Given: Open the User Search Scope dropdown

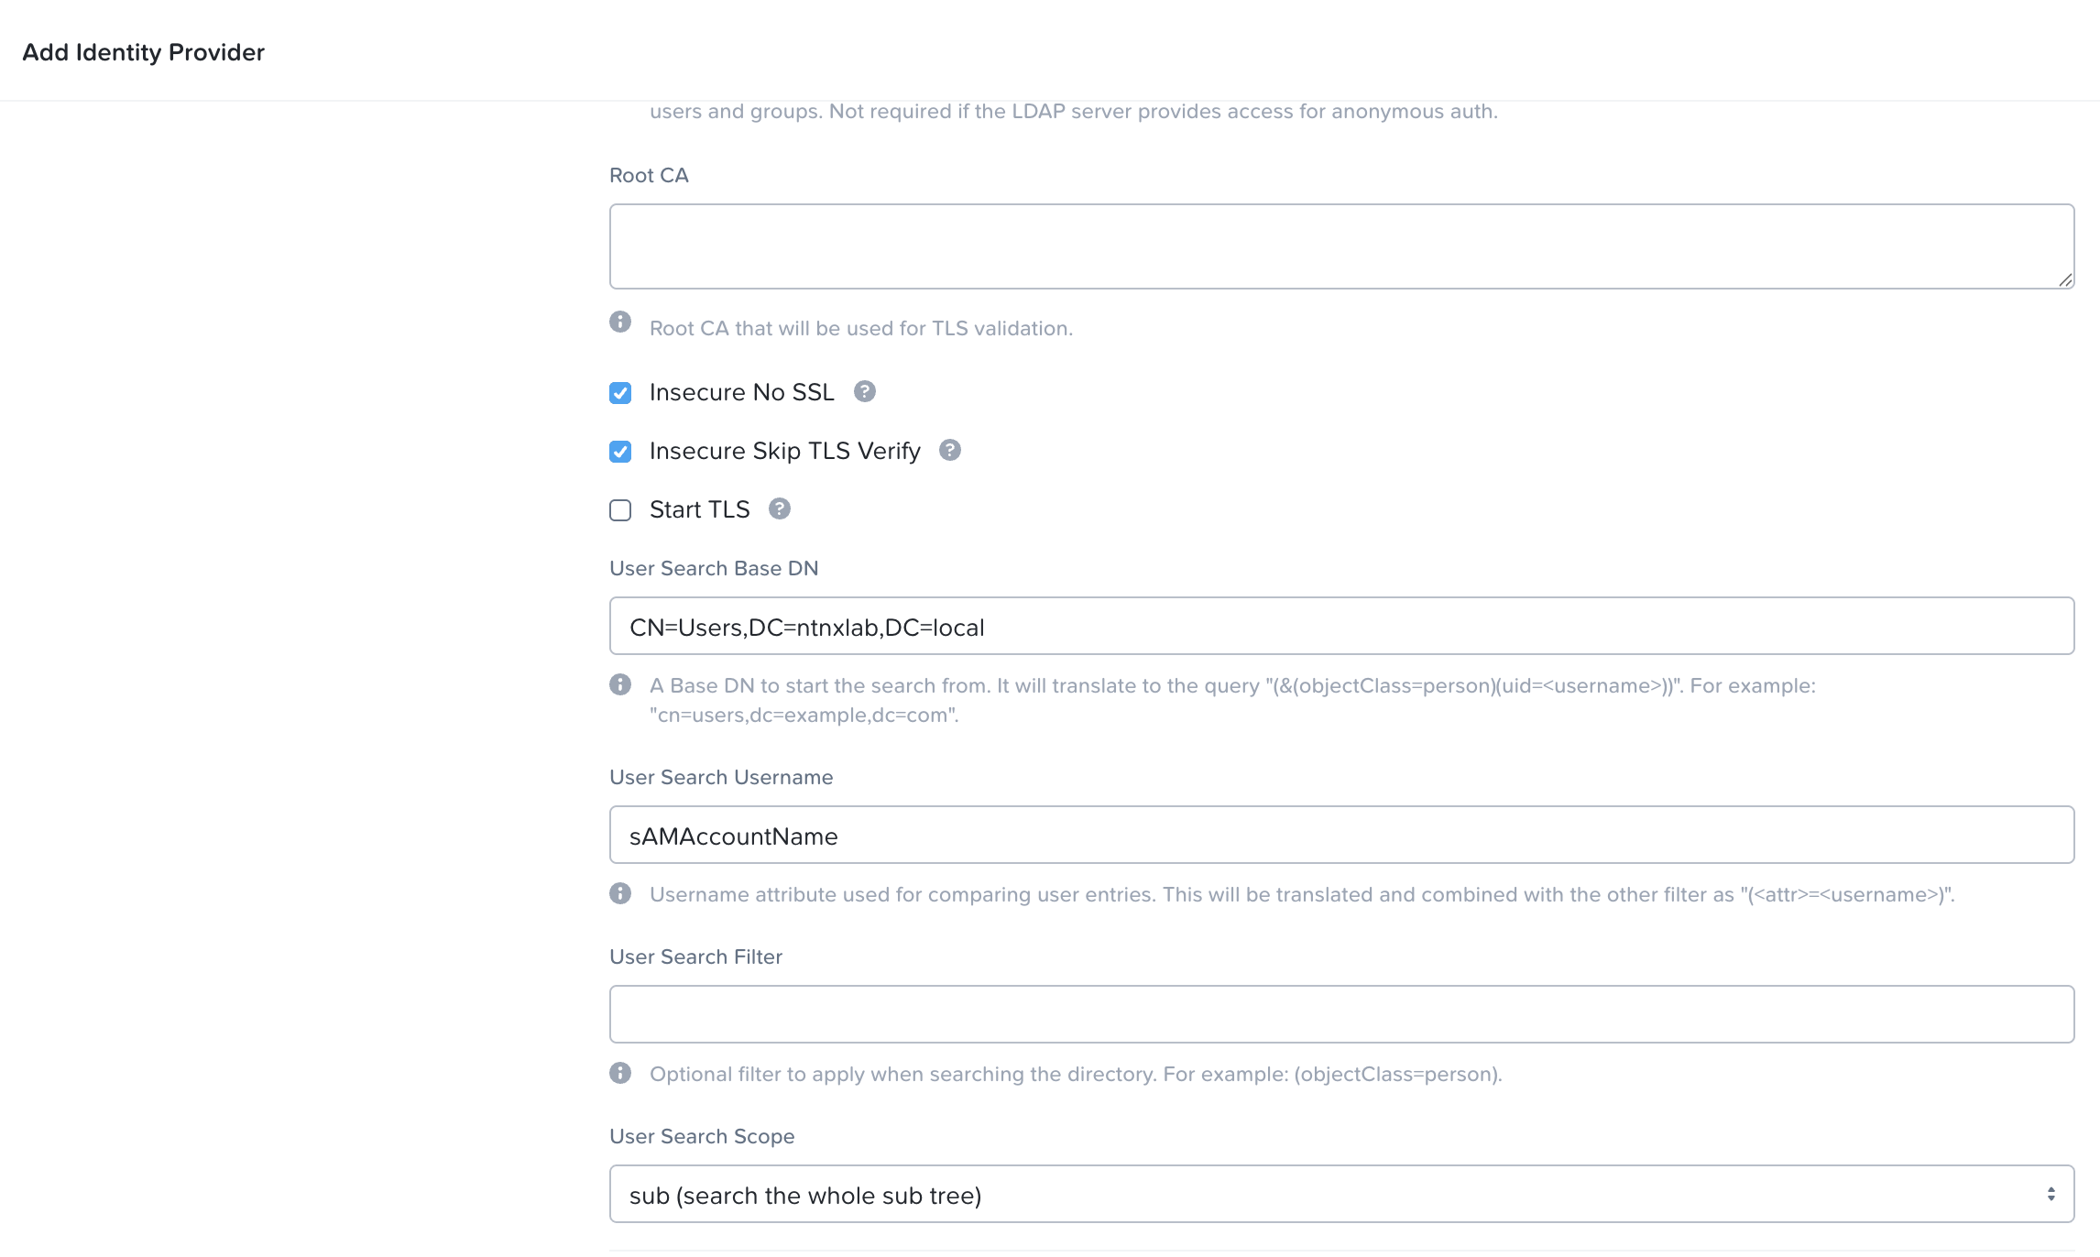Looking at the screenshot, I should 1341,1195.
